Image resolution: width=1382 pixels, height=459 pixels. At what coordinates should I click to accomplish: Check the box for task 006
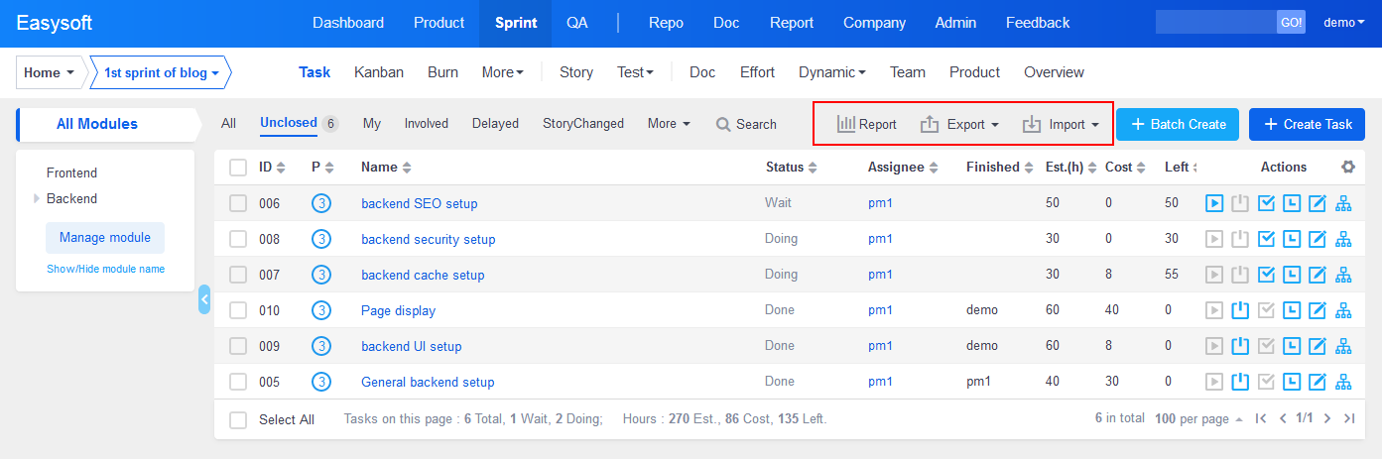click(238, 203)
